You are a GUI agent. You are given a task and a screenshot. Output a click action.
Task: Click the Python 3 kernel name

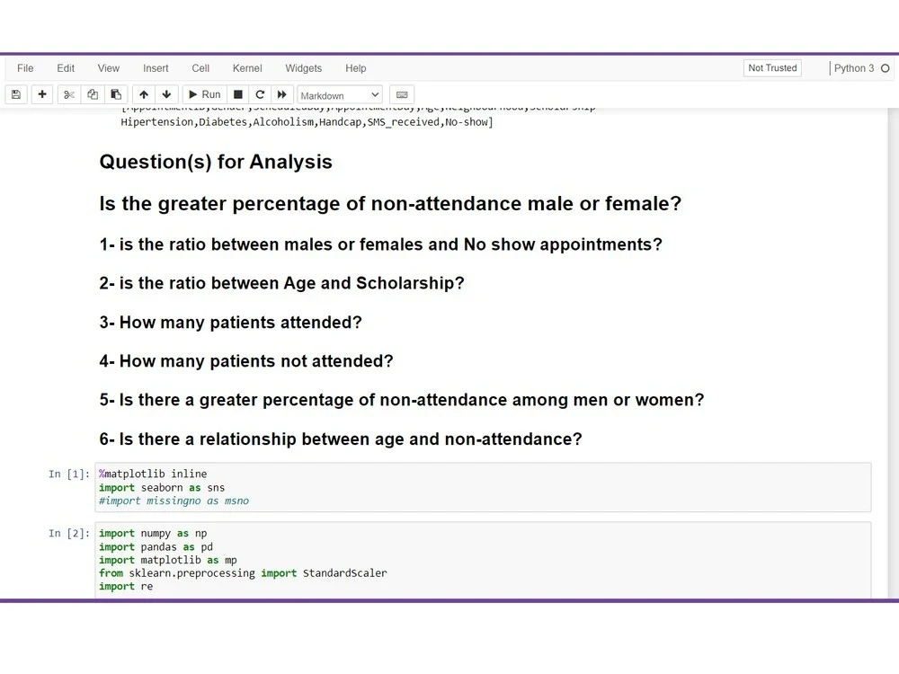[854, 68]
